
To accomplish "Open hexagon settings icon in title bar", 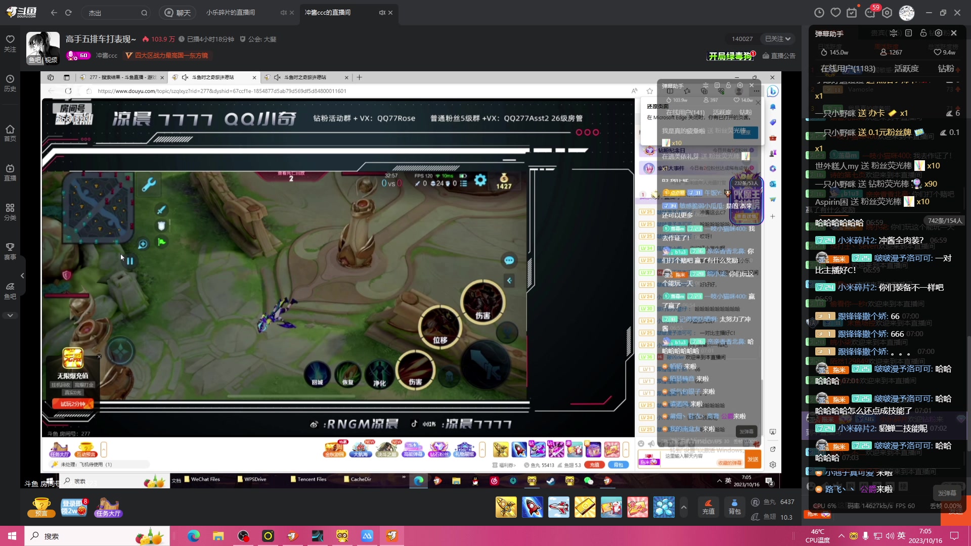I will (887, 13).
